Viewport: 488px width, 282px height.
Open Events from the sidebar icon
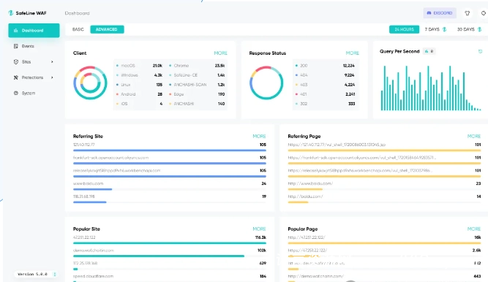pos(16,46)
